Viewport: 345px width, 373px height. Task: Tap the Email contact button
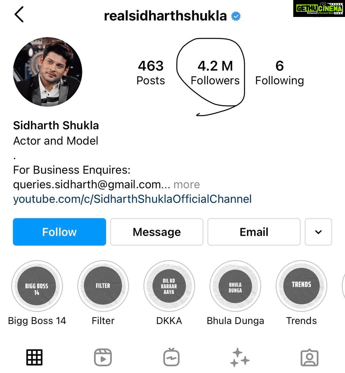pos(254,232)
